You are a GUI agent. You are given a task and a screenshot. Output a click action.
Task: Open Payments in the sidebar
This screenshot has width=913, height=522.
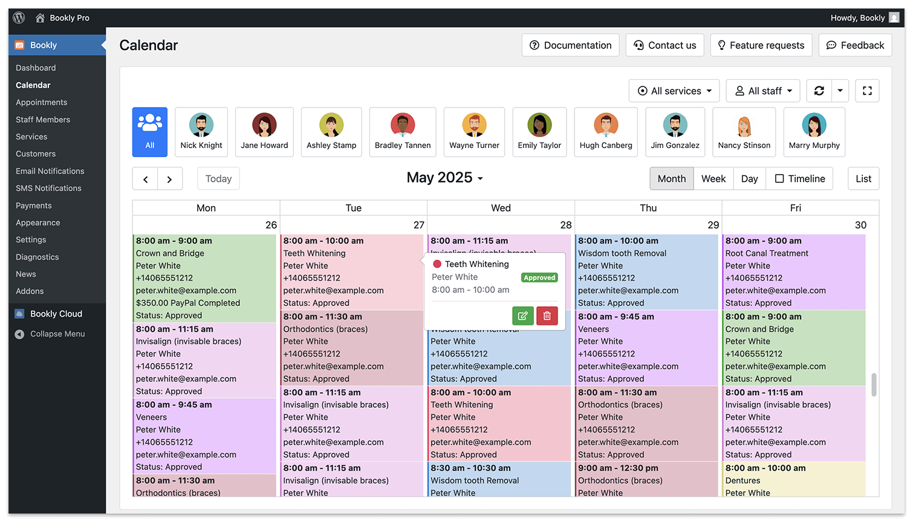coord(34,206)
